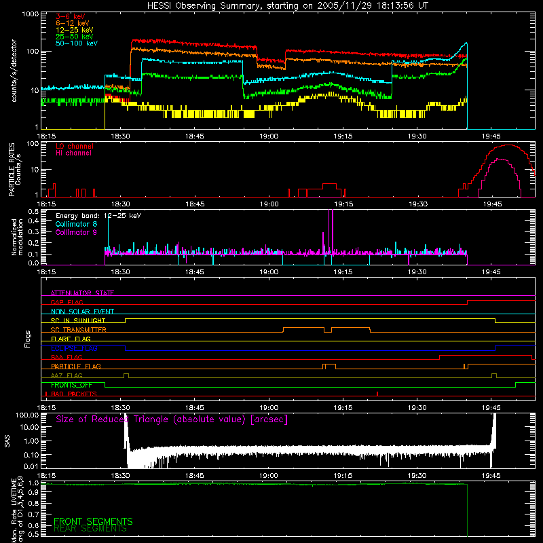Click the vertical 'Flags' axis label
Image resolution: width=543 pixels, height=543 pixels.
click(27, 339)
